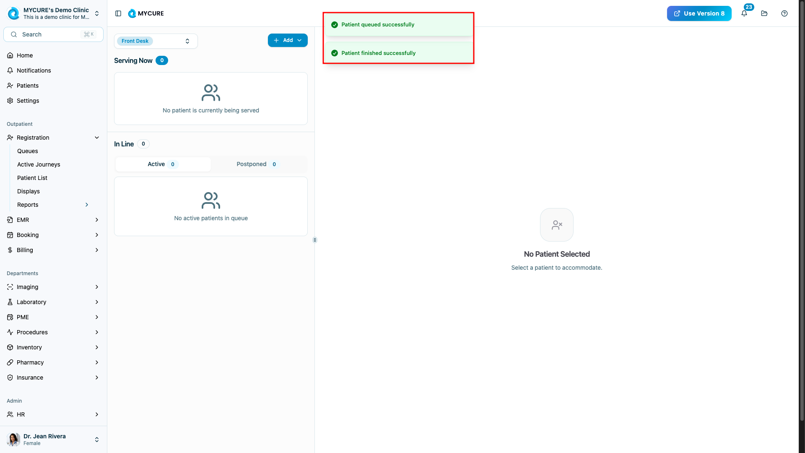Open the help question mark icon

784,13
